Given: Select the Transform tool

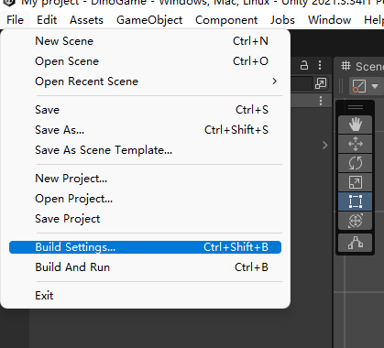Looking at the screenshot, I should click(x=355, y=221).
